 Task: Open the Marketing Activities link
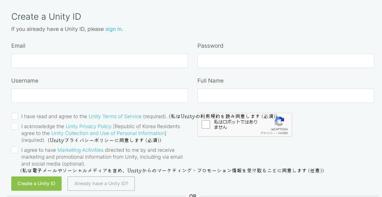pos(80,150)
